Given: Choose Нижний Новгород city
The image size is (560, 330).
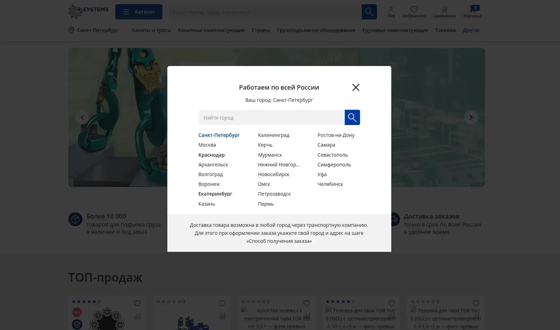Looking at the screenshot, I should pyautogui.click(x=279, y=165).
